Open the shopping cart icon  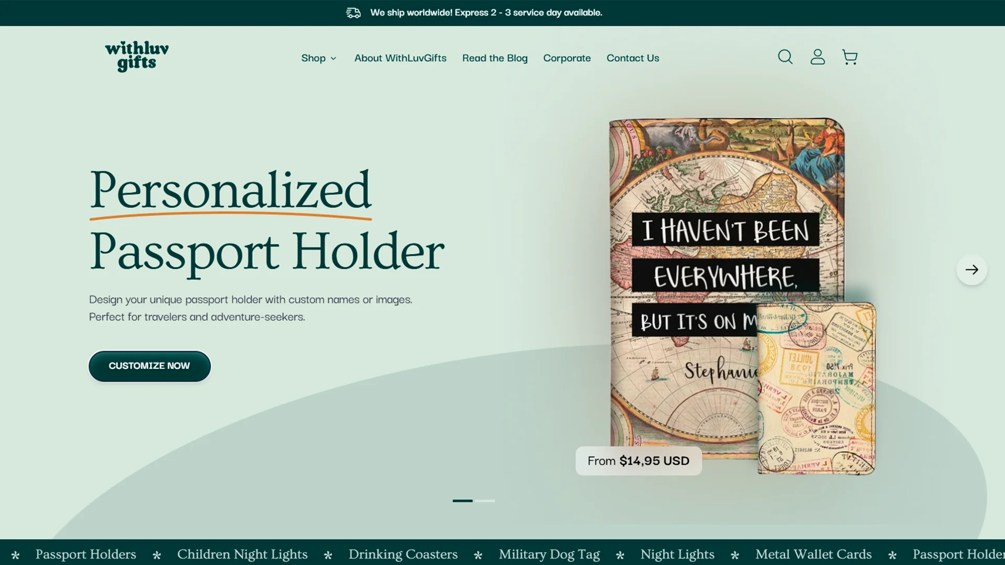pos(850,57)
